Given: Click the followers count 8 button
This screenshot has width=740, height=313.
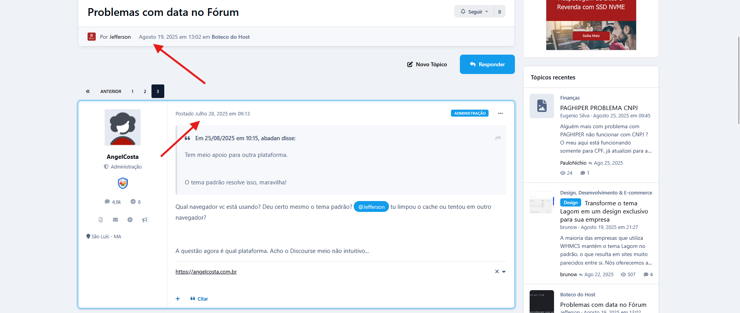Looking at the screenshot, I should 499,12.
